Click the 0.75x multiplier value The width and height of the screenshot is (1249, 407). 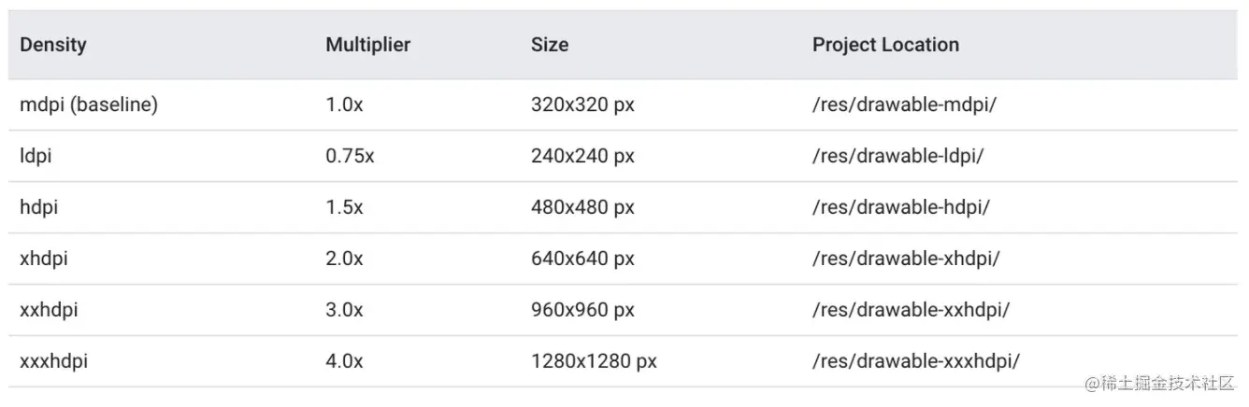pyautogui.click(x=350, y=157)
